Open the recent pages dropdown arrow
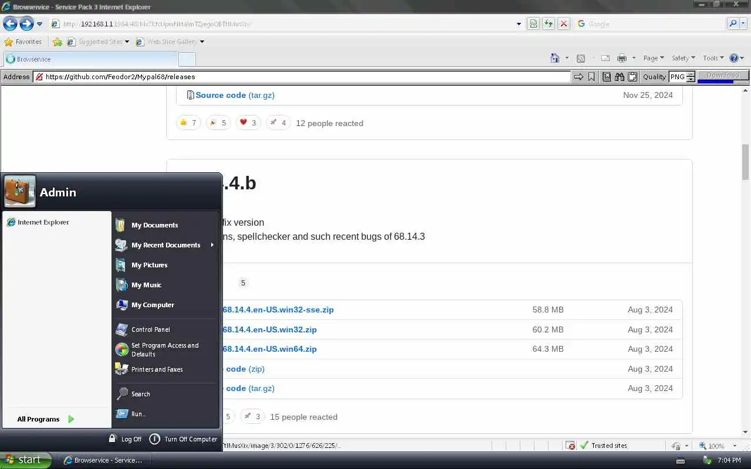 click(40, 24)
